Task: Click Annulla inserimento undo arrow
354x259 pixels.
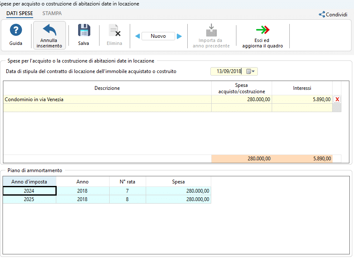Action: (50, 30)
